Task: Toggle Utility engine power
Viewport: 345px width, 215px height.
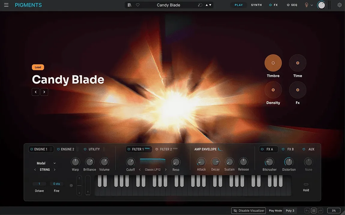Action: coord(85,149)
